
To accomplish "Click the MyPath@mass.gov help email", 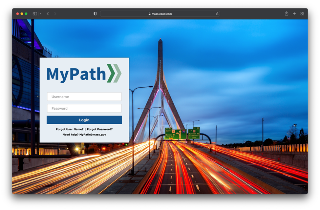I will [x=93, y=135].
